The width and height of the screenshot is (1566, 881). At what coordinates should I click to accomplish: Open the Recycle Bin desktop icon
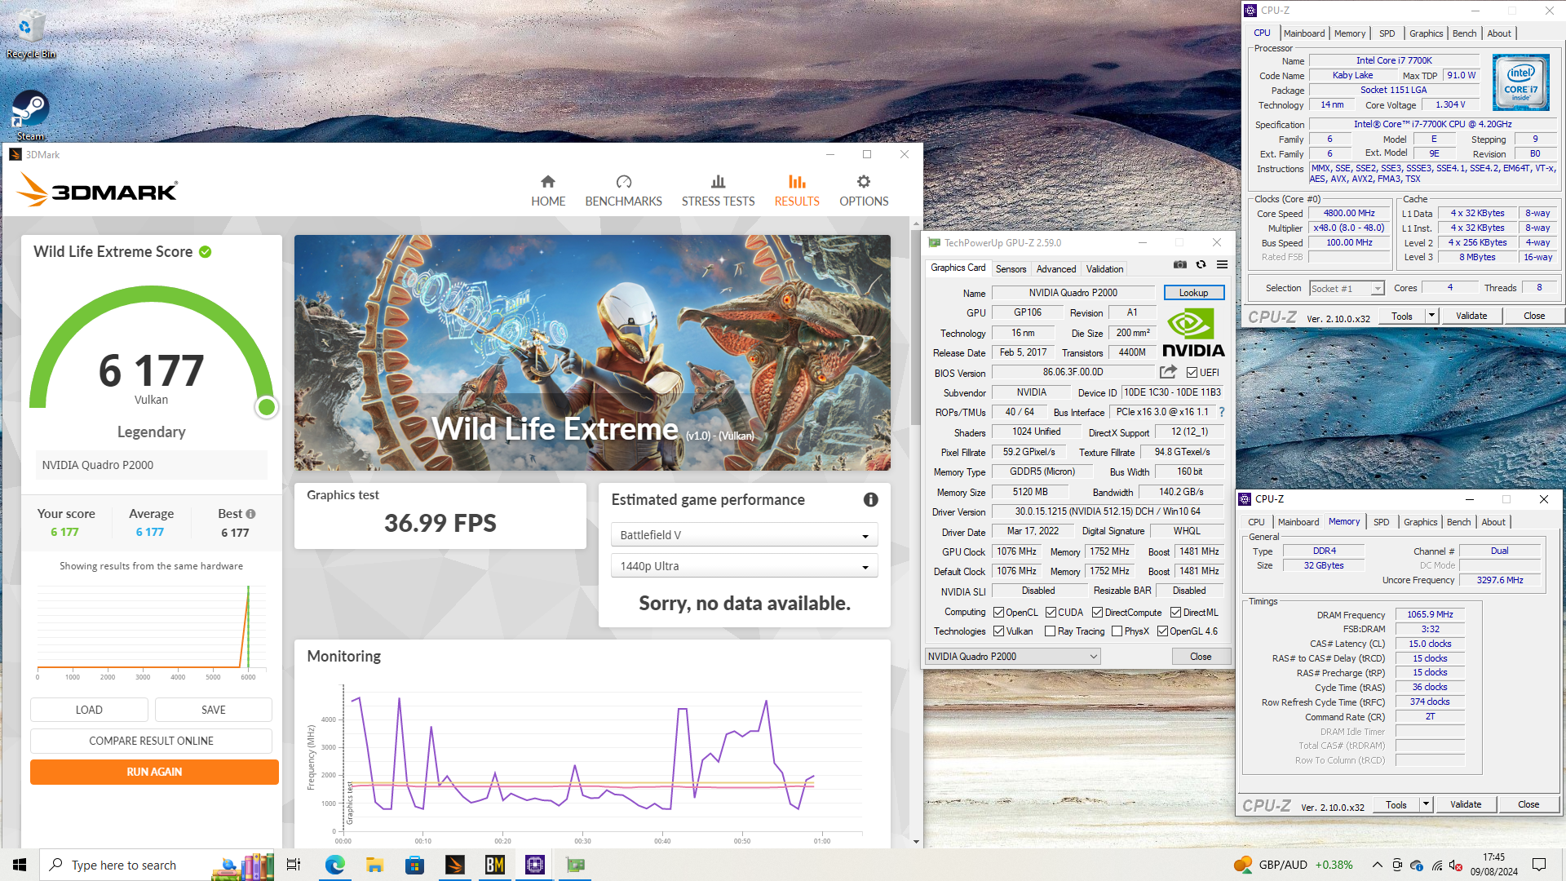point(30,34)
